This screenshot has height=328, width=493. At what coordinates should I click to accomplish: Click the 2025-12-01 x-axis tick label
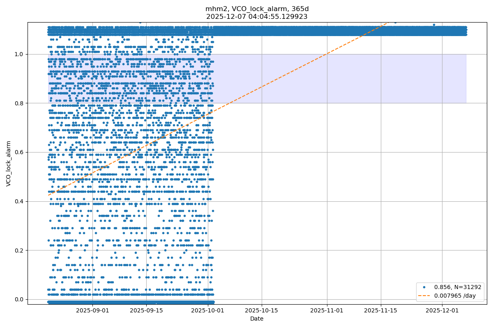coord(442,310)
